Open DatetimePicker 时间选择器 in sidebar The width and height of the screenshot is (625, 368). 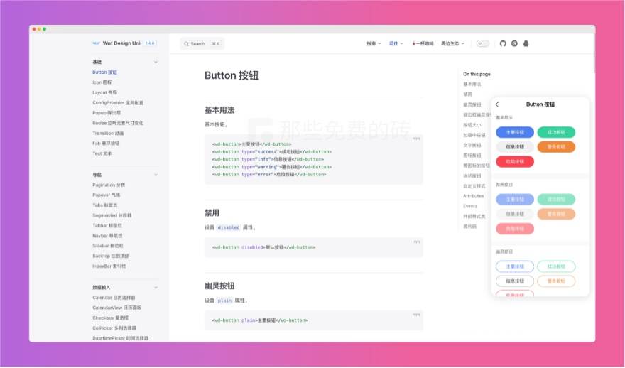click(x=120, y=338)
